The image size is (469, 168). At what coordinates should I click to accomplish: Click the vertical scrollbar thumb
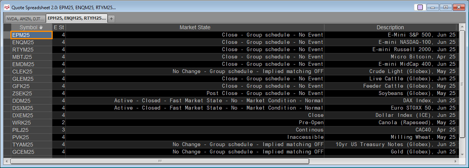pyautogui.click(x=462, y=84)
